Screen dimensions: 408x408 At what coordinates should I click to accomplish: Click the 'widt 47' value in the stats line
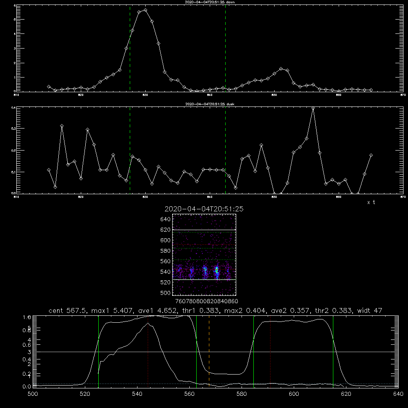click(370, 310)
